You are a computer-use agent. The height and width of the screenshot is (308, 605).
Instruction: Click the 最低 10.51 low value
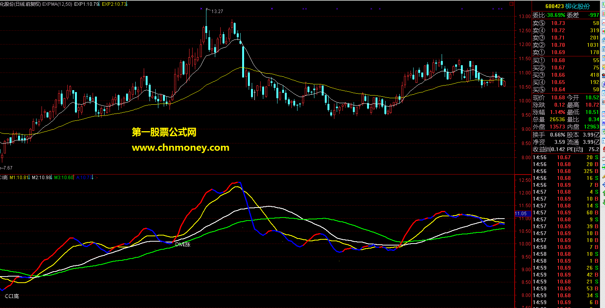[x=592, y=112]
